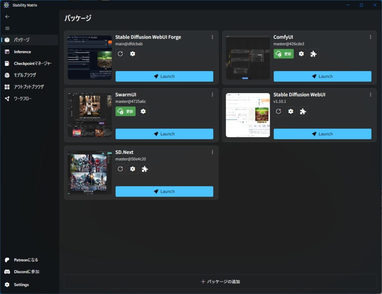382x294 pixels.
Task: Open more options menu for SD.Next
Action: [x=212, y=152]
